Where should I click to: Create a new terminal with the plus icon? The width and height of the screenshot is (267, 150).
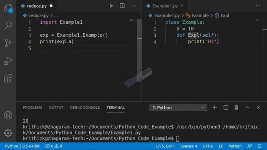214,107
